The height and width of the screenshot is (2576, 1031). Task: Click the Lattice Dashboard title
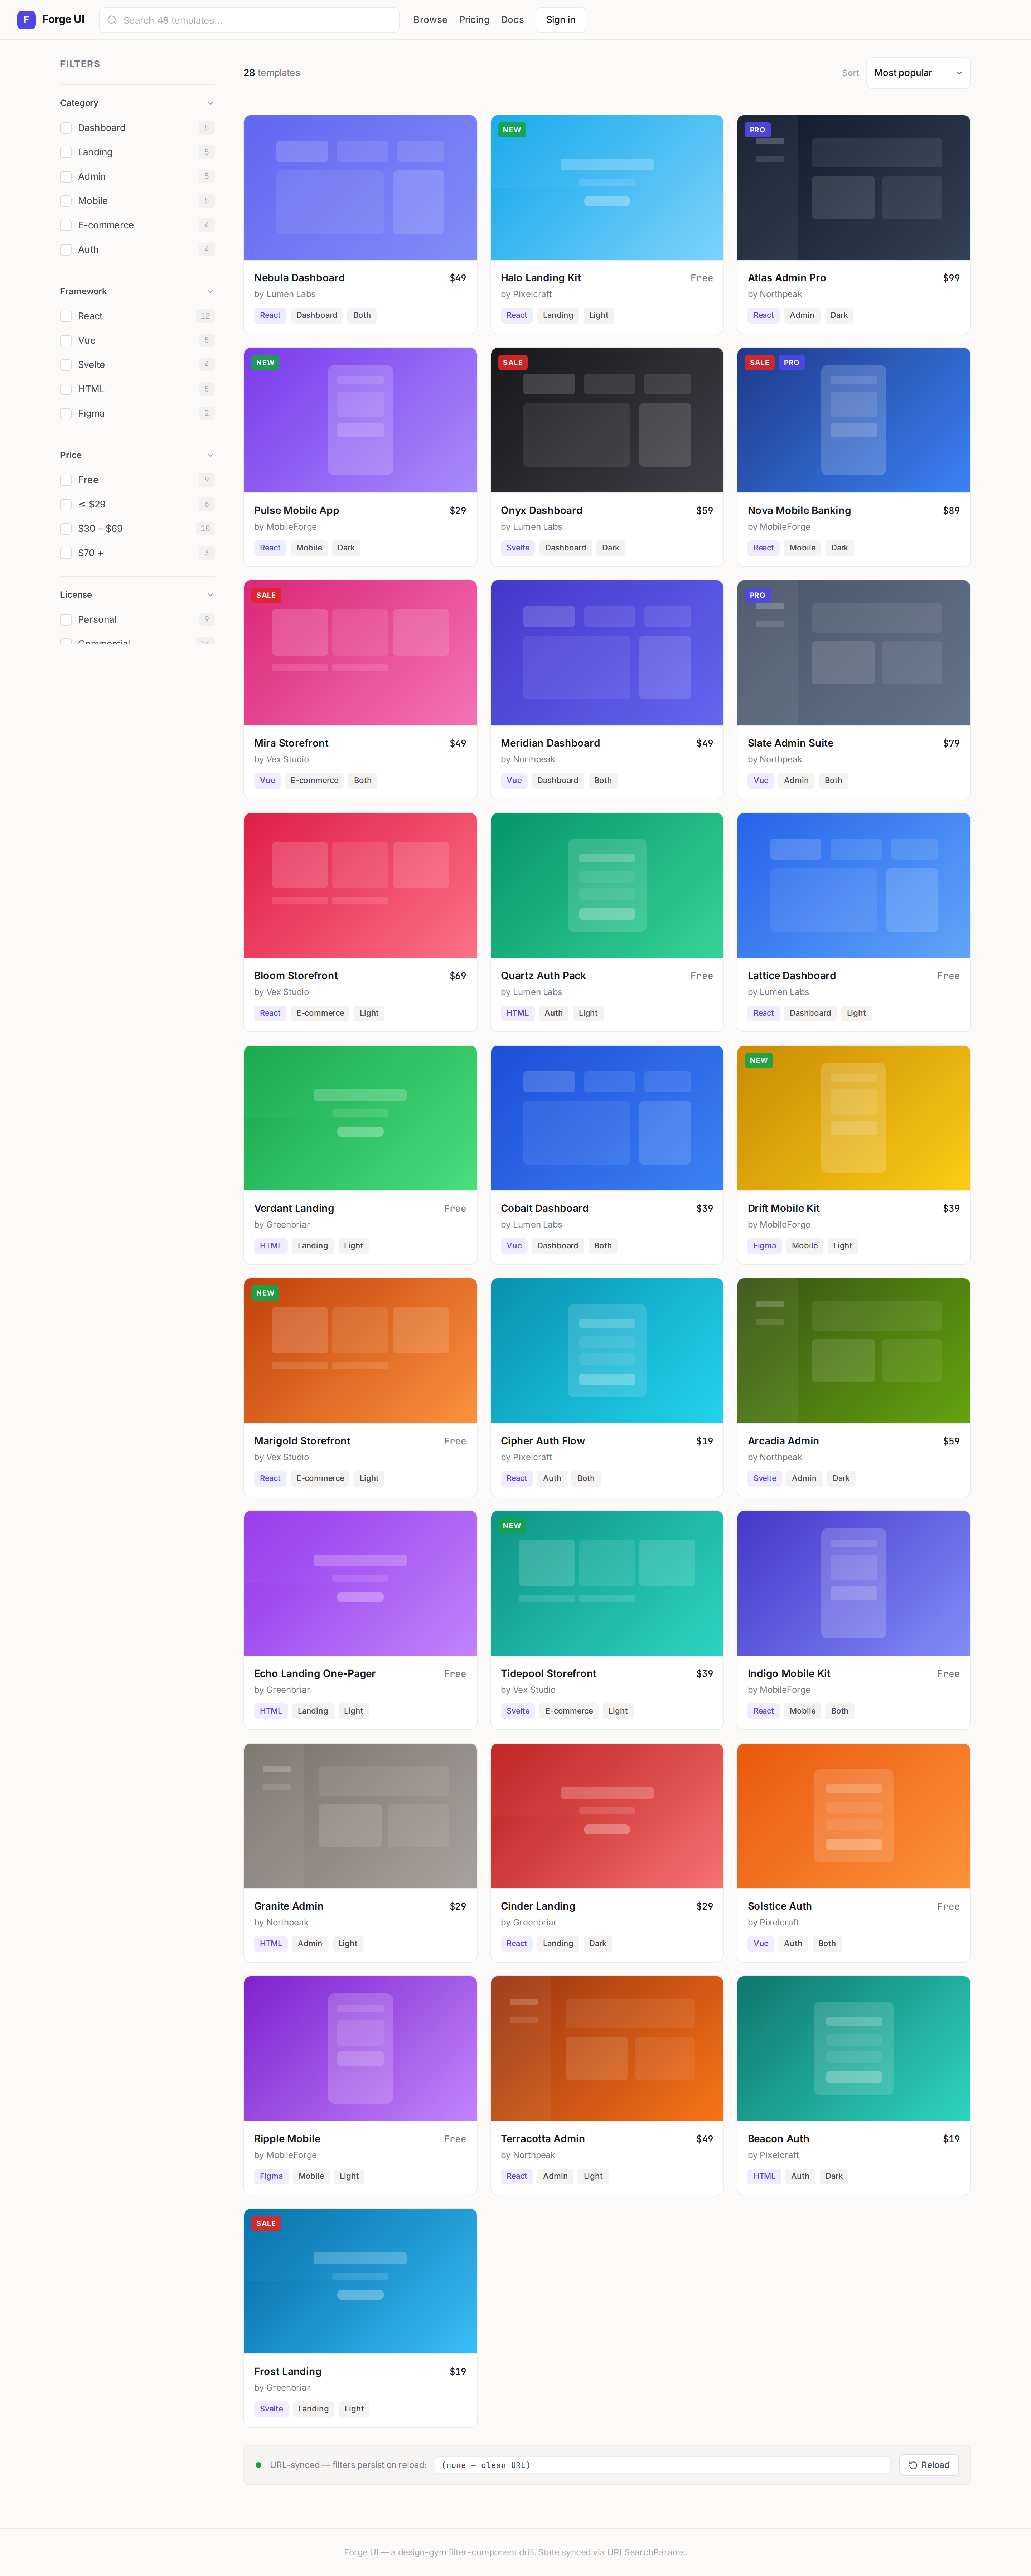[791, 976]
